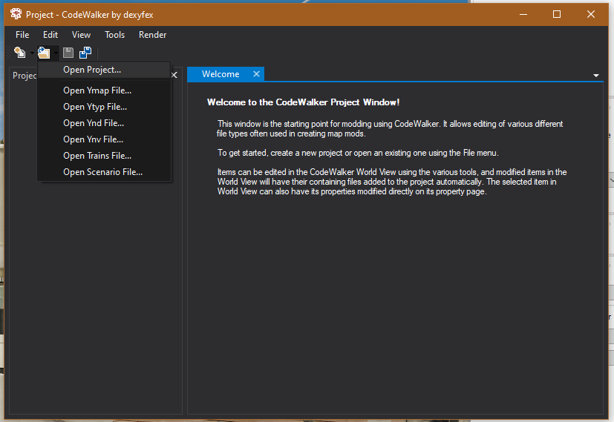Choose Open Project... from the dropdown

[104, 70]
